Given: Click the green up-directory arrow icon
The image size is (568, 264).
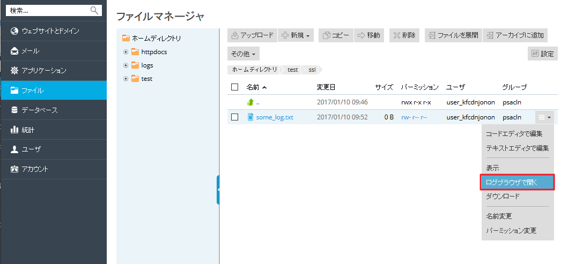Looking at the screenshot, I should point(250,102).
